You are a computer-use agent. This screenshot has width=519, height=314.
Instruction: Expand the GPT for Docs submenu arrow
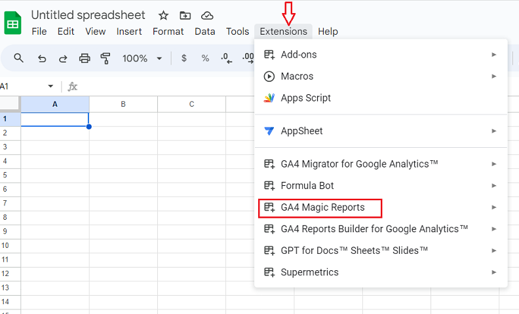point(494,251)
